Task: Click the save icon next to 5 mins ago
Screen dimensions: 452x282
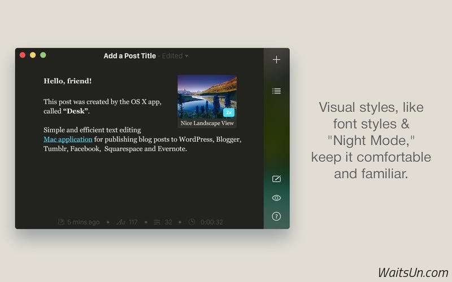Action: coord(61,222)
